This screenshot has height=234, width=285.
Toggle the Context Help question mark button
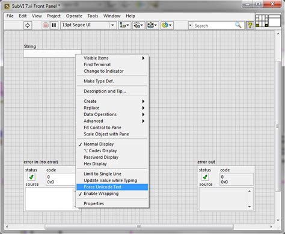[250, 25]
